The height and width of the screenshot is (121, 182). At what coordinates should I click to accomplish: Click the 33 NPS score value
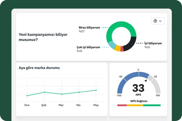click(138, 88)
